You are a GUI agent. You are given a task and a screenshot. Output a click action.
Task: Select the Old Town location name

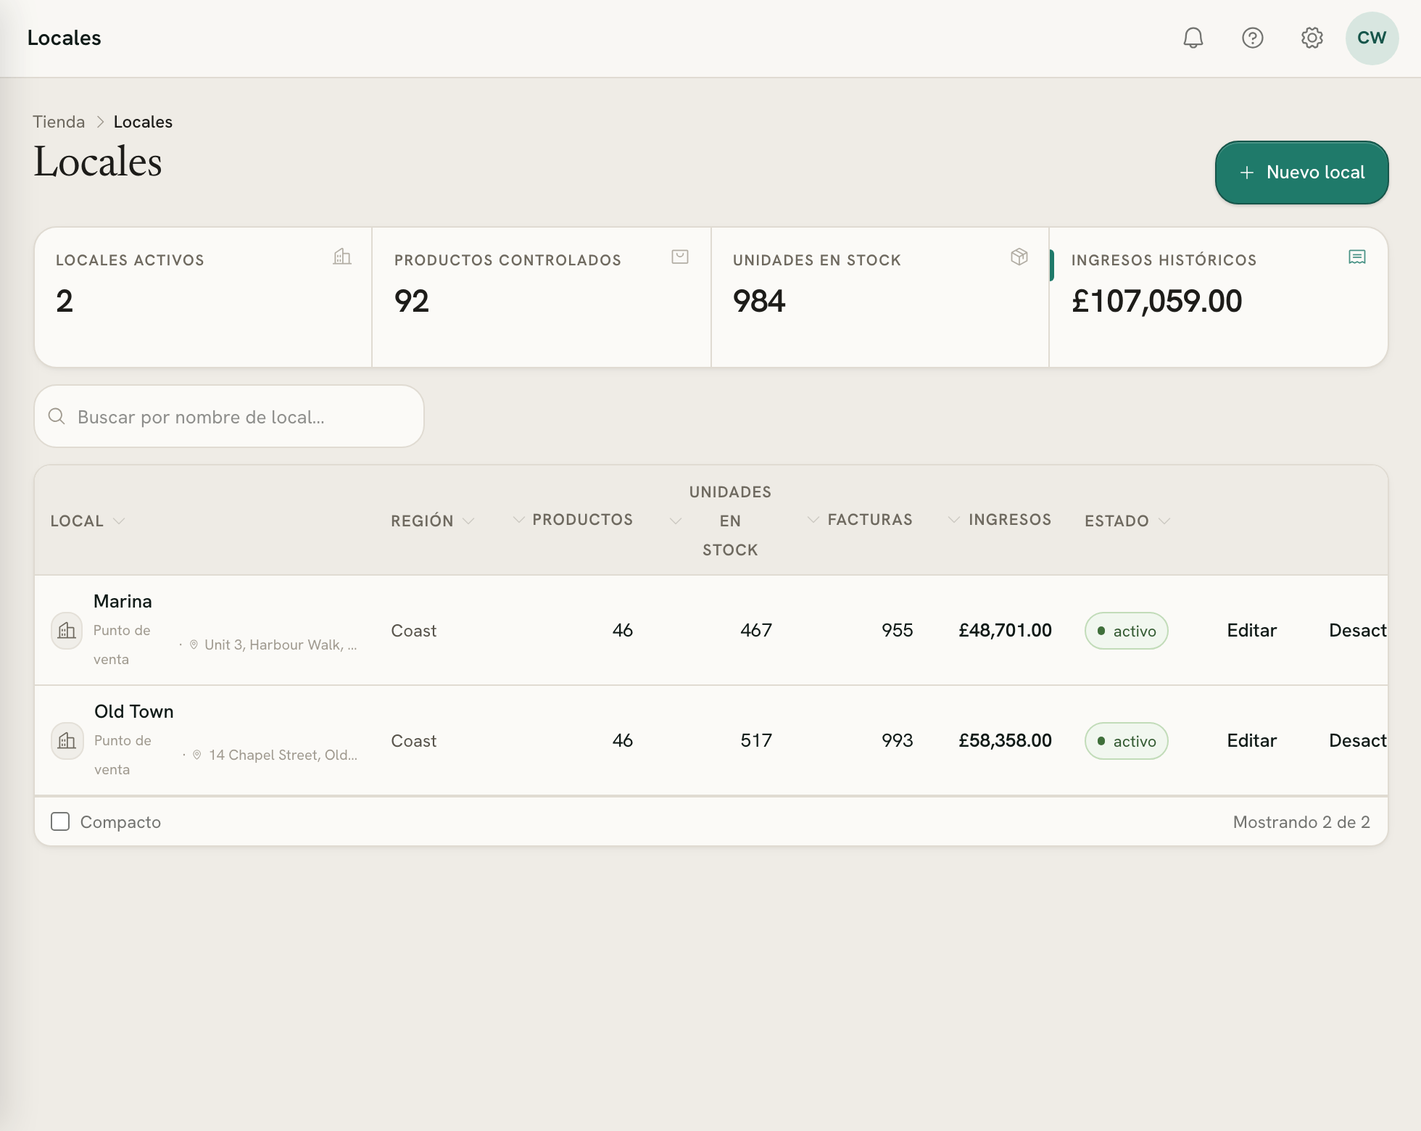click(134, 711)
